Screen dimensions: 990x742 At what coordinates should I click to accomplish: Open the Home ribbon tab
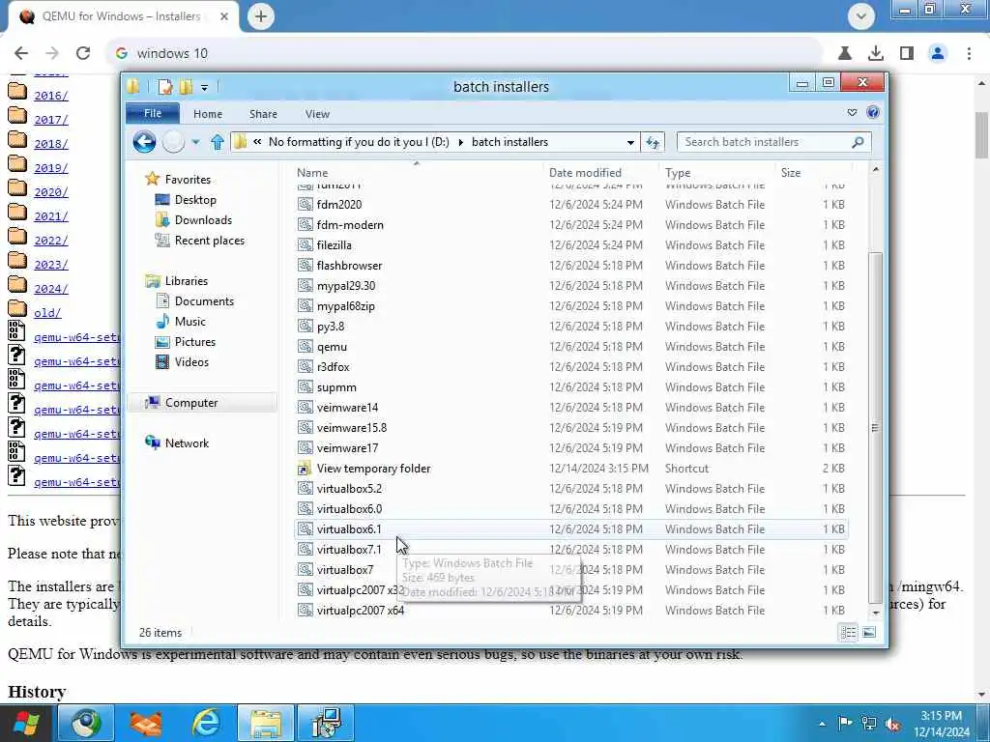pos(208,114)
